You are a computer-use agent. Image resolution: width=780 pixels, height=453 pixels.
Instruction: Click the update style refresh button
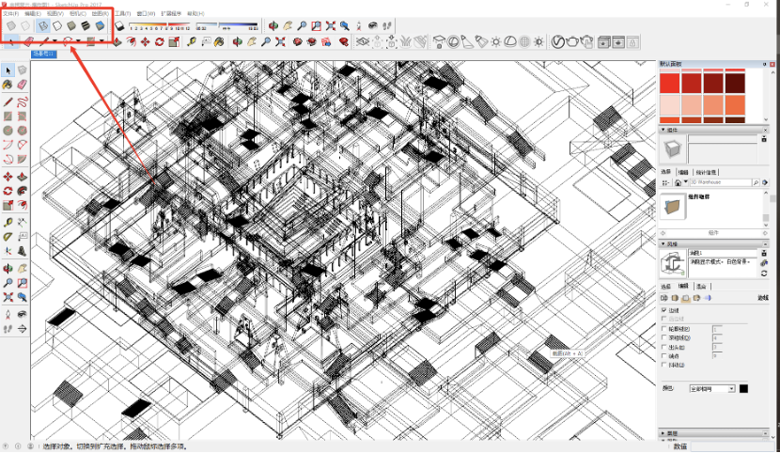pos(764,273)
